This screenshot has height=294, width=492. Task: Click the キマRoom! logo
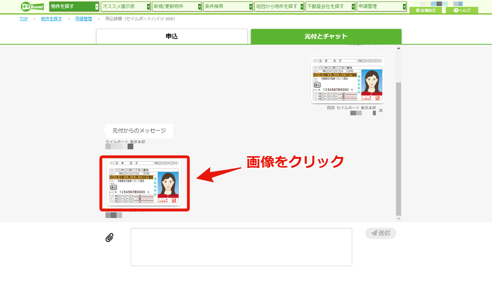32,6
